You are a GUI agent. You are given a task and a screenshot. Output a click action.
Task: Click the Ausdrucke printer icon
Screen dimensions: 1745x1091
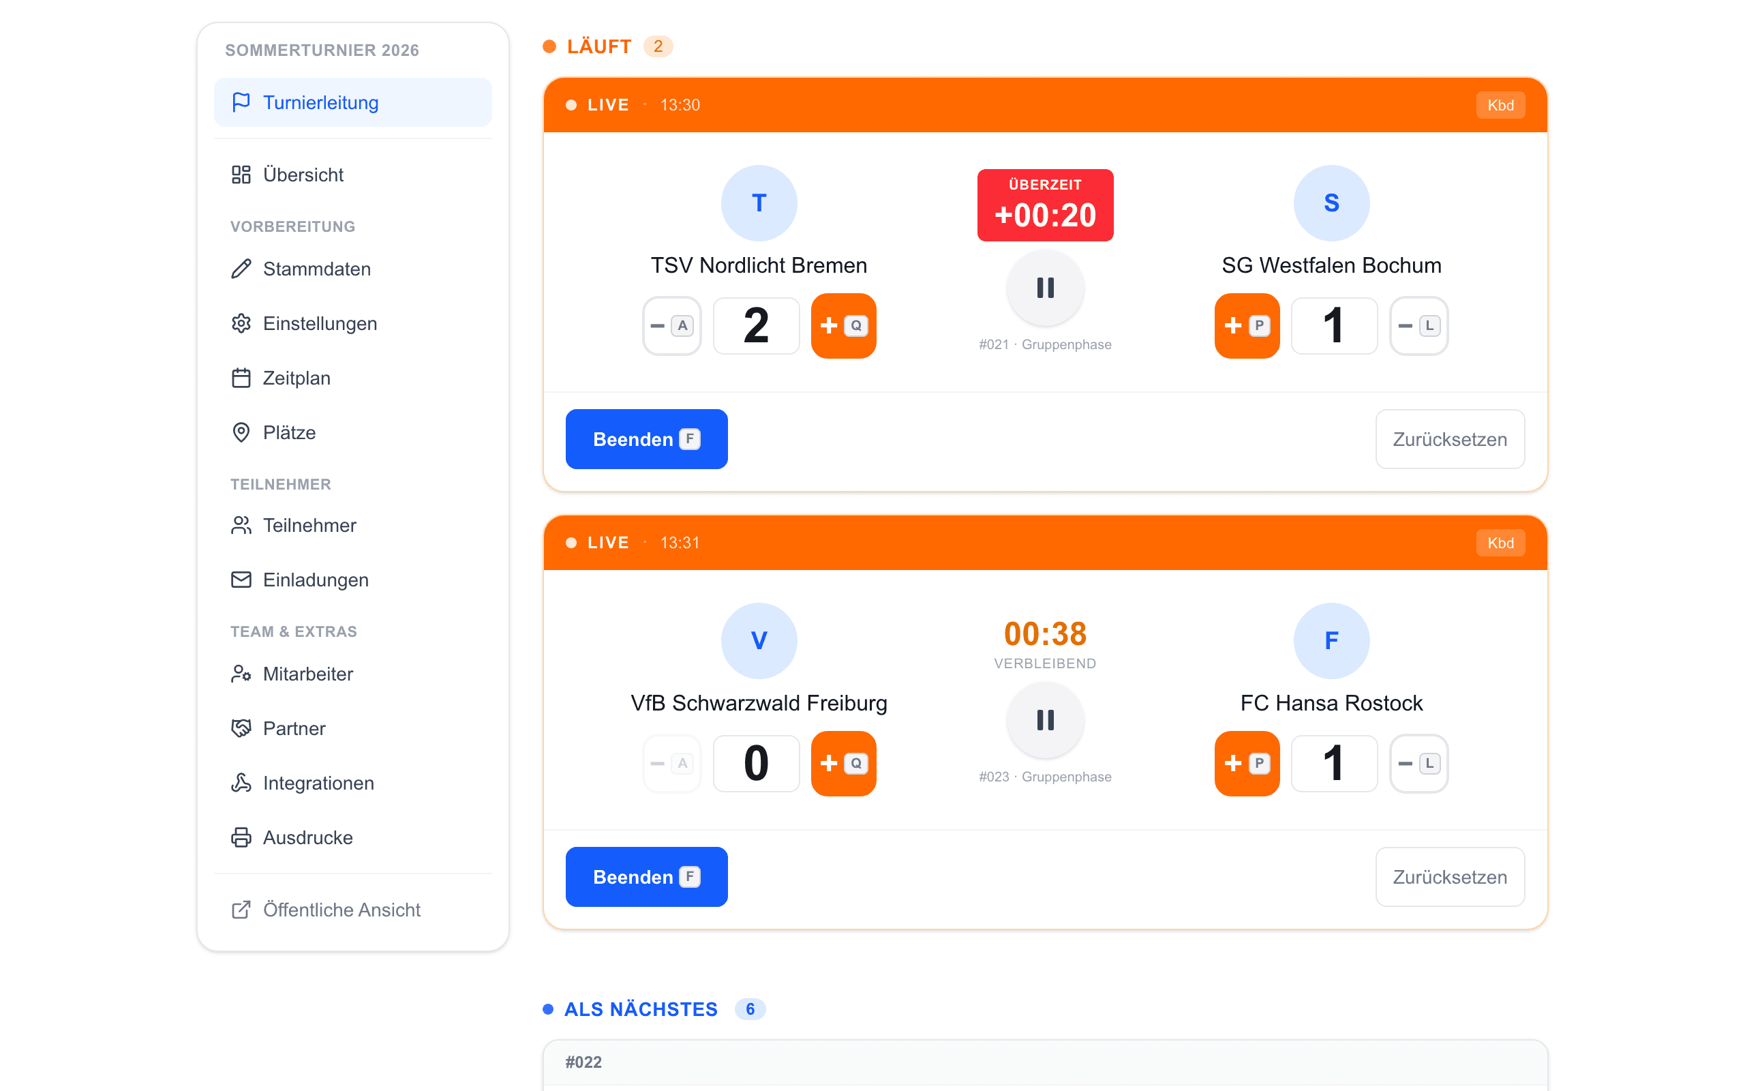[241, 837]
